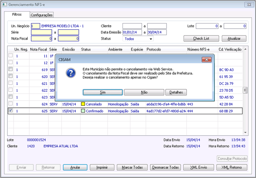Close the CIGAM dialog with the red X

click(207, 60)
